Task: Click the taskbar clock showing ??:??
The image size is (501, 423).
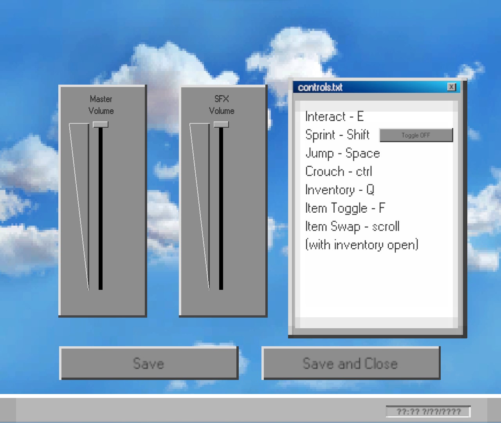Action: pyautogui.click(x=429, y=412)
